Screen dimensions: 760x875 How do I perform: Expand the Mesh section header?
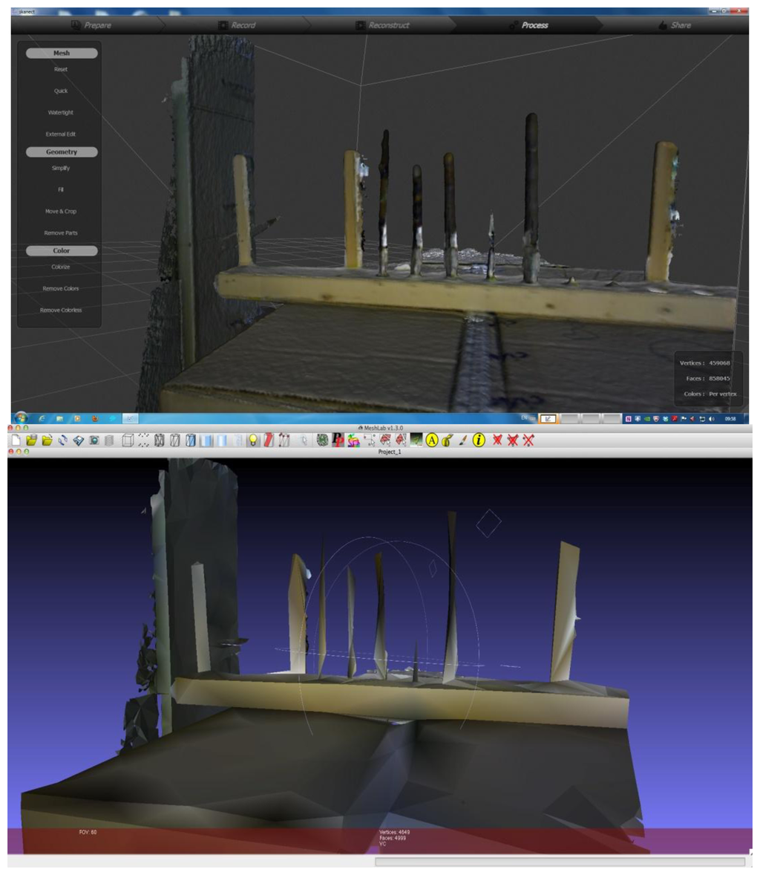click(62, 53)
